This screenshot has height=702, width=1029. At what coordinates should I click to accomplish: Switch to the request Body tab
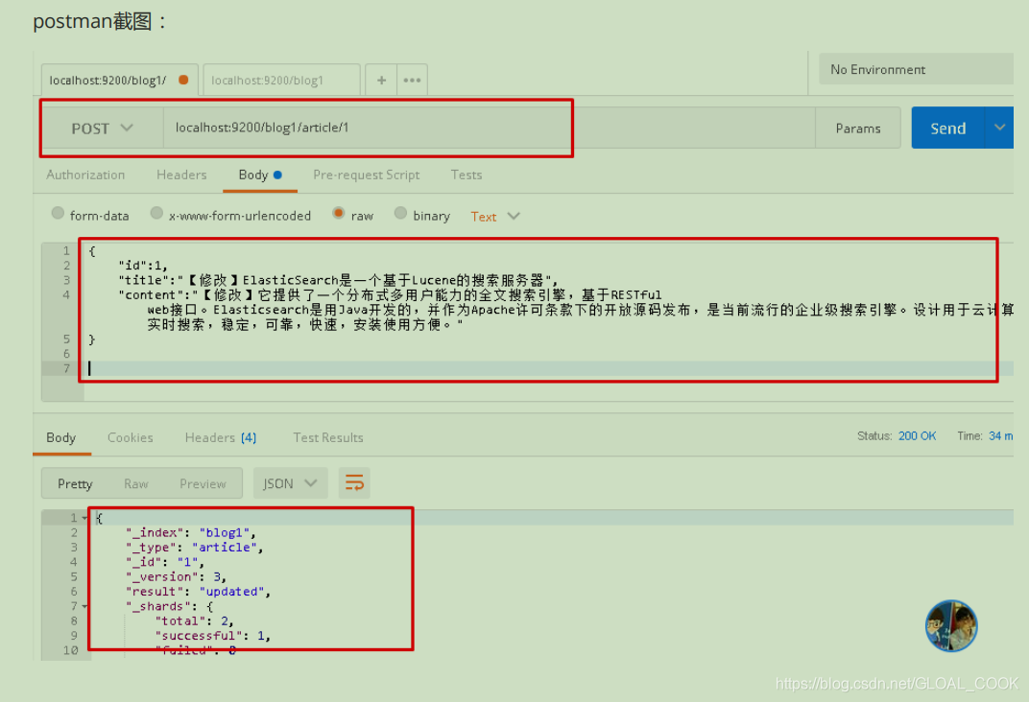point(260,175)
